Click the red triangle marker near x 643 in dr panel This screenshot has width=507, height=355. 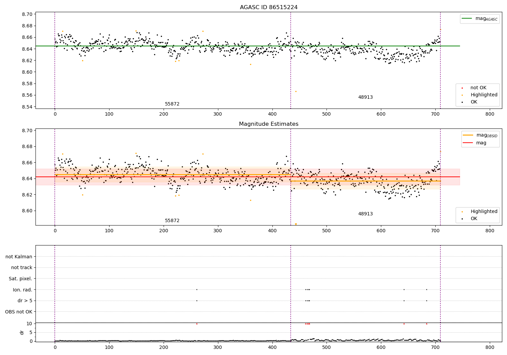404,324
